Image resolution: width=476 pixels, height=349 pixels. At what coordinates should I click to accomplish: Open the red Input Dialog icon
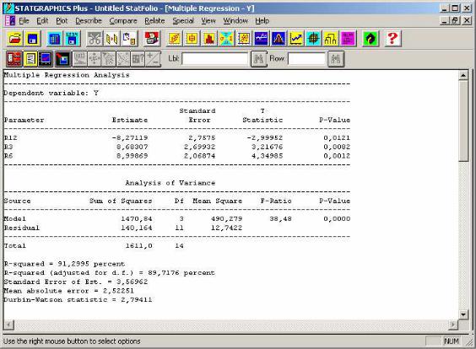coord(14,59)
